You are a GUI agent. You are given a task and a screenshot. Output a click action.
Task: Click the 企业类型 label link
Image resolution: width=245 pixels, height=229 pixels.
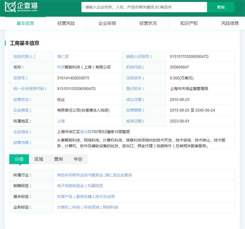pyautogui.click(x=21, y=110)
